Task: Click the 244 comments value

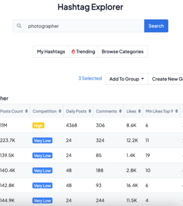Action: point(100,201)
